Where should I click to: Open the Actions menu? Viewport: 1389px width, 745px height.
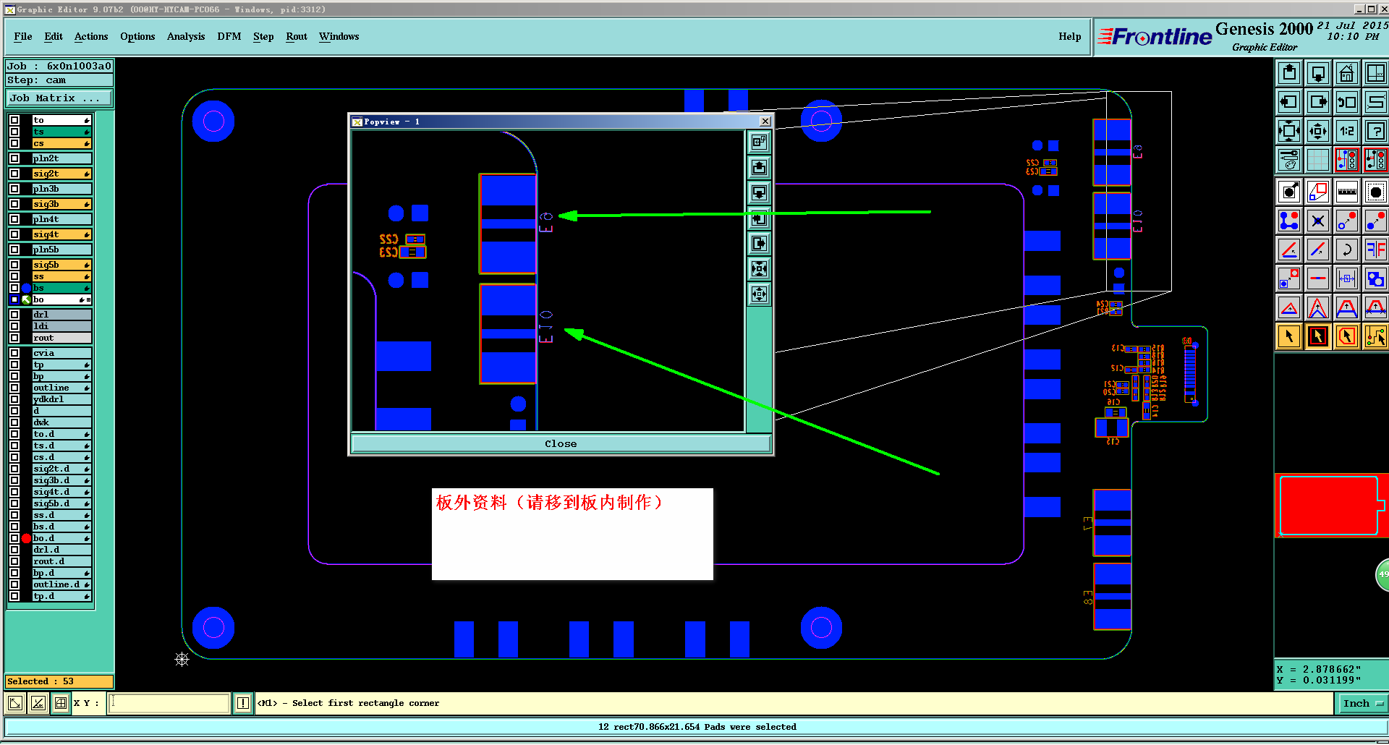pyautogui.click(x=91, y=36)
